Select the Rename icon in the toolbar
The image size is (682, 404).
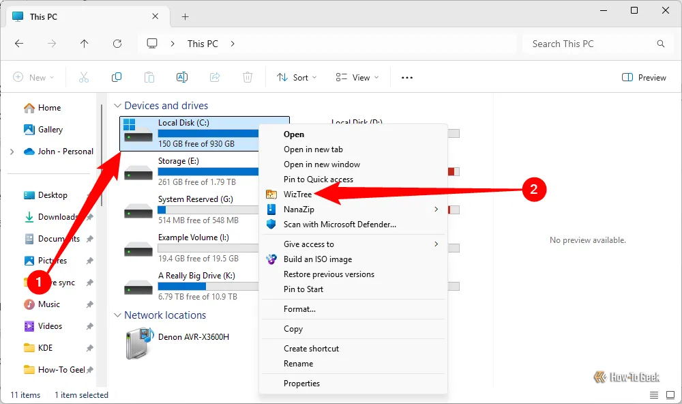(x=181, y=77)
